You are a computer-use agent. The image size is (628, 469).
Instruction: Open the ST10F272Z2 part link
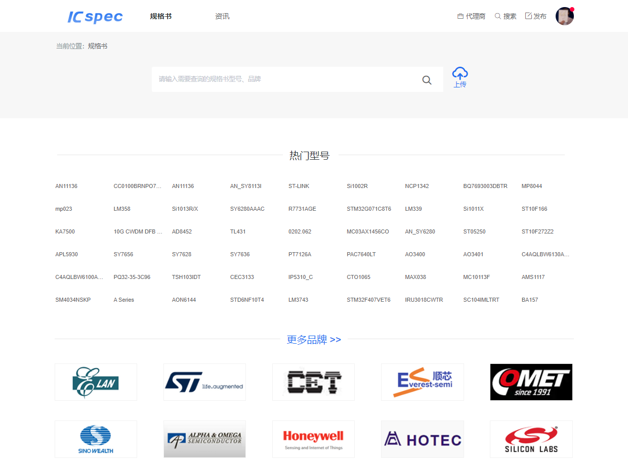(538, 231)
